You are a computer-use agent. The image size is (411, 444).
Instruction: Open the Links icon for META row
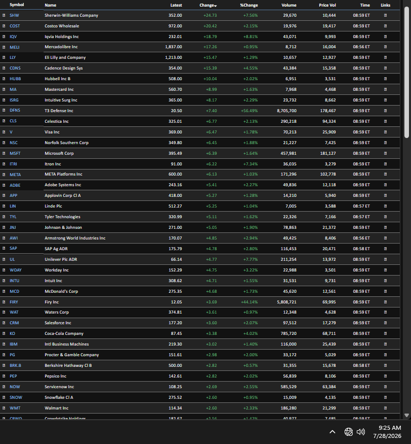[x=385, y=174]
